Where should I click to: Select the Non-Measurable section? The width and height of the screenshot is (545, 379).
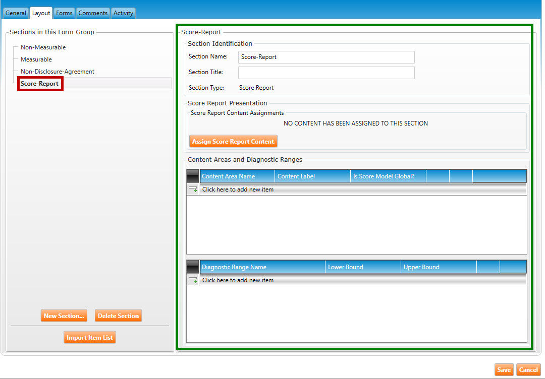(x=43, y=47)
